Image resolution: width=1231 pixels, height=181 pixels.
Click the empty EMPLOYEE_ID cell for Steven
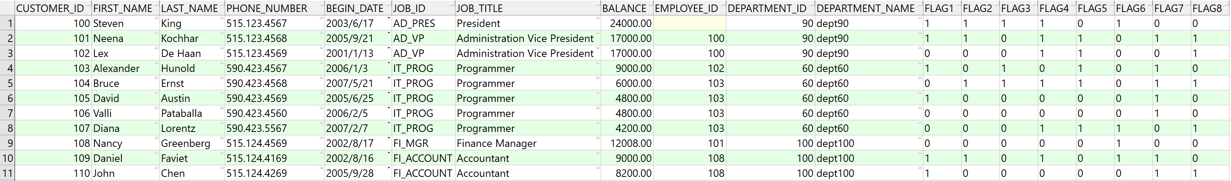pos(689,23)
